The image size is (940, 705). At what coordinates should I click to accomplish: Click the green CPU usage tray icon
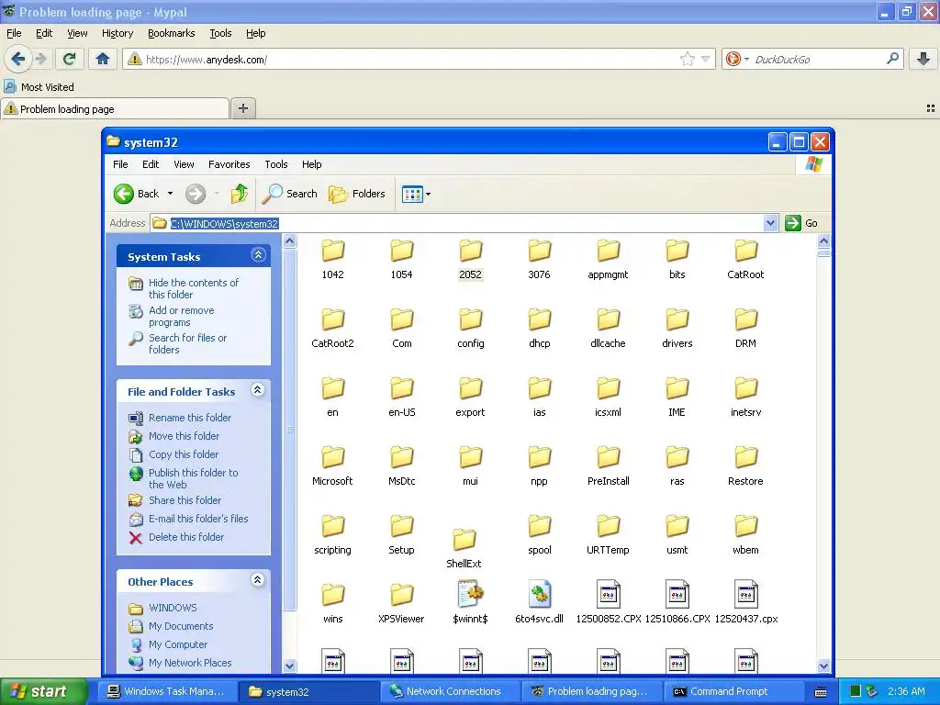(856, 691)
